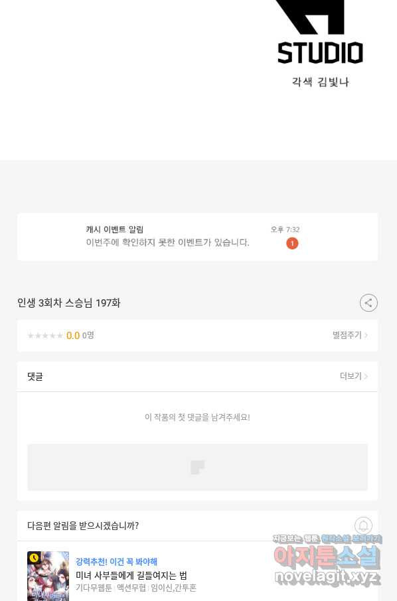Click the 강력추천! 이건 꼭 봐야해 link
This screenshot has height=601, width=397.
pyautogui.click(x=116, y=561)
